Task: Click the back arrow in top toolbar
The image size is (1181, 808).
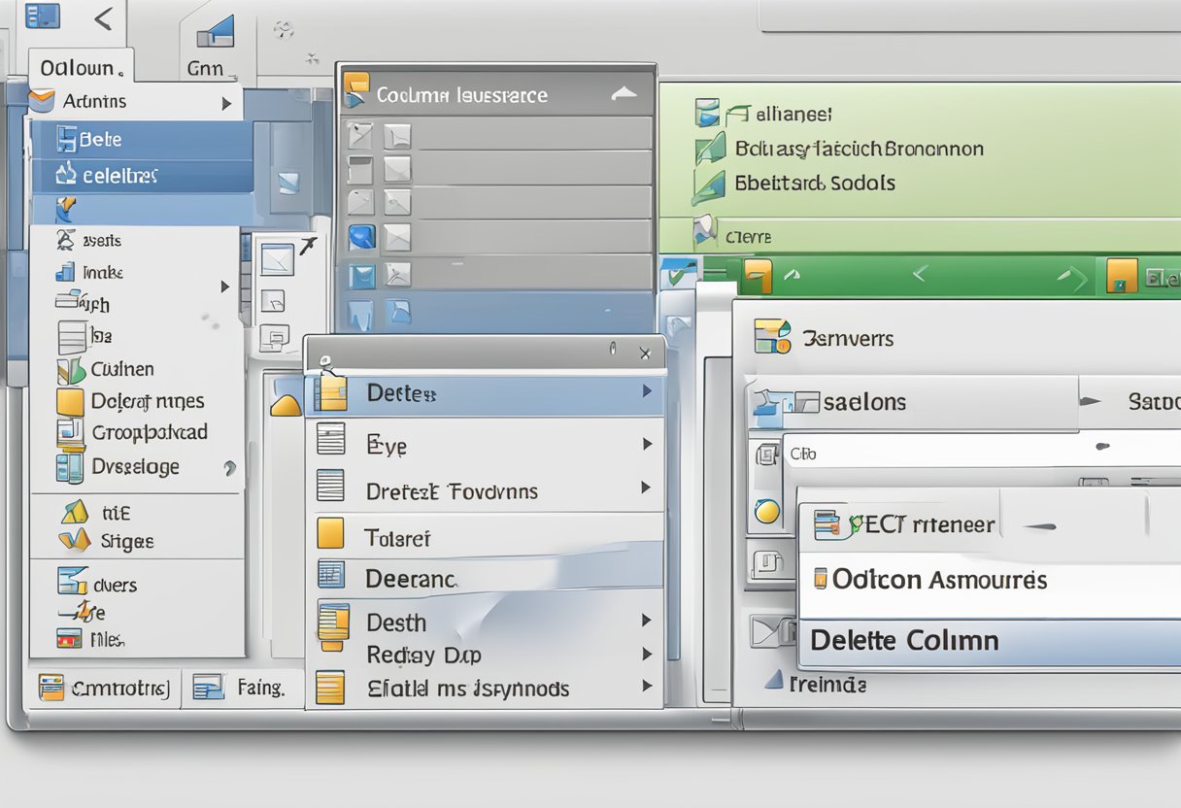Action: tap(103, 17)
